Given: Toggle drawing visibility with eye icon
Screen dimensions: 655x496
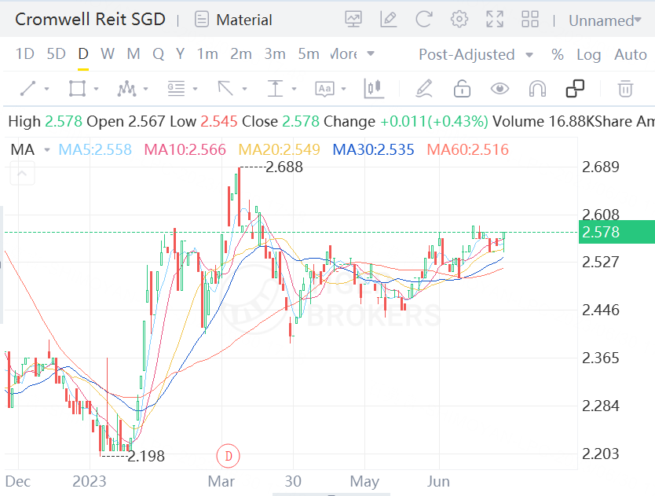Looking at the screenshot, I should coord(499,89).
